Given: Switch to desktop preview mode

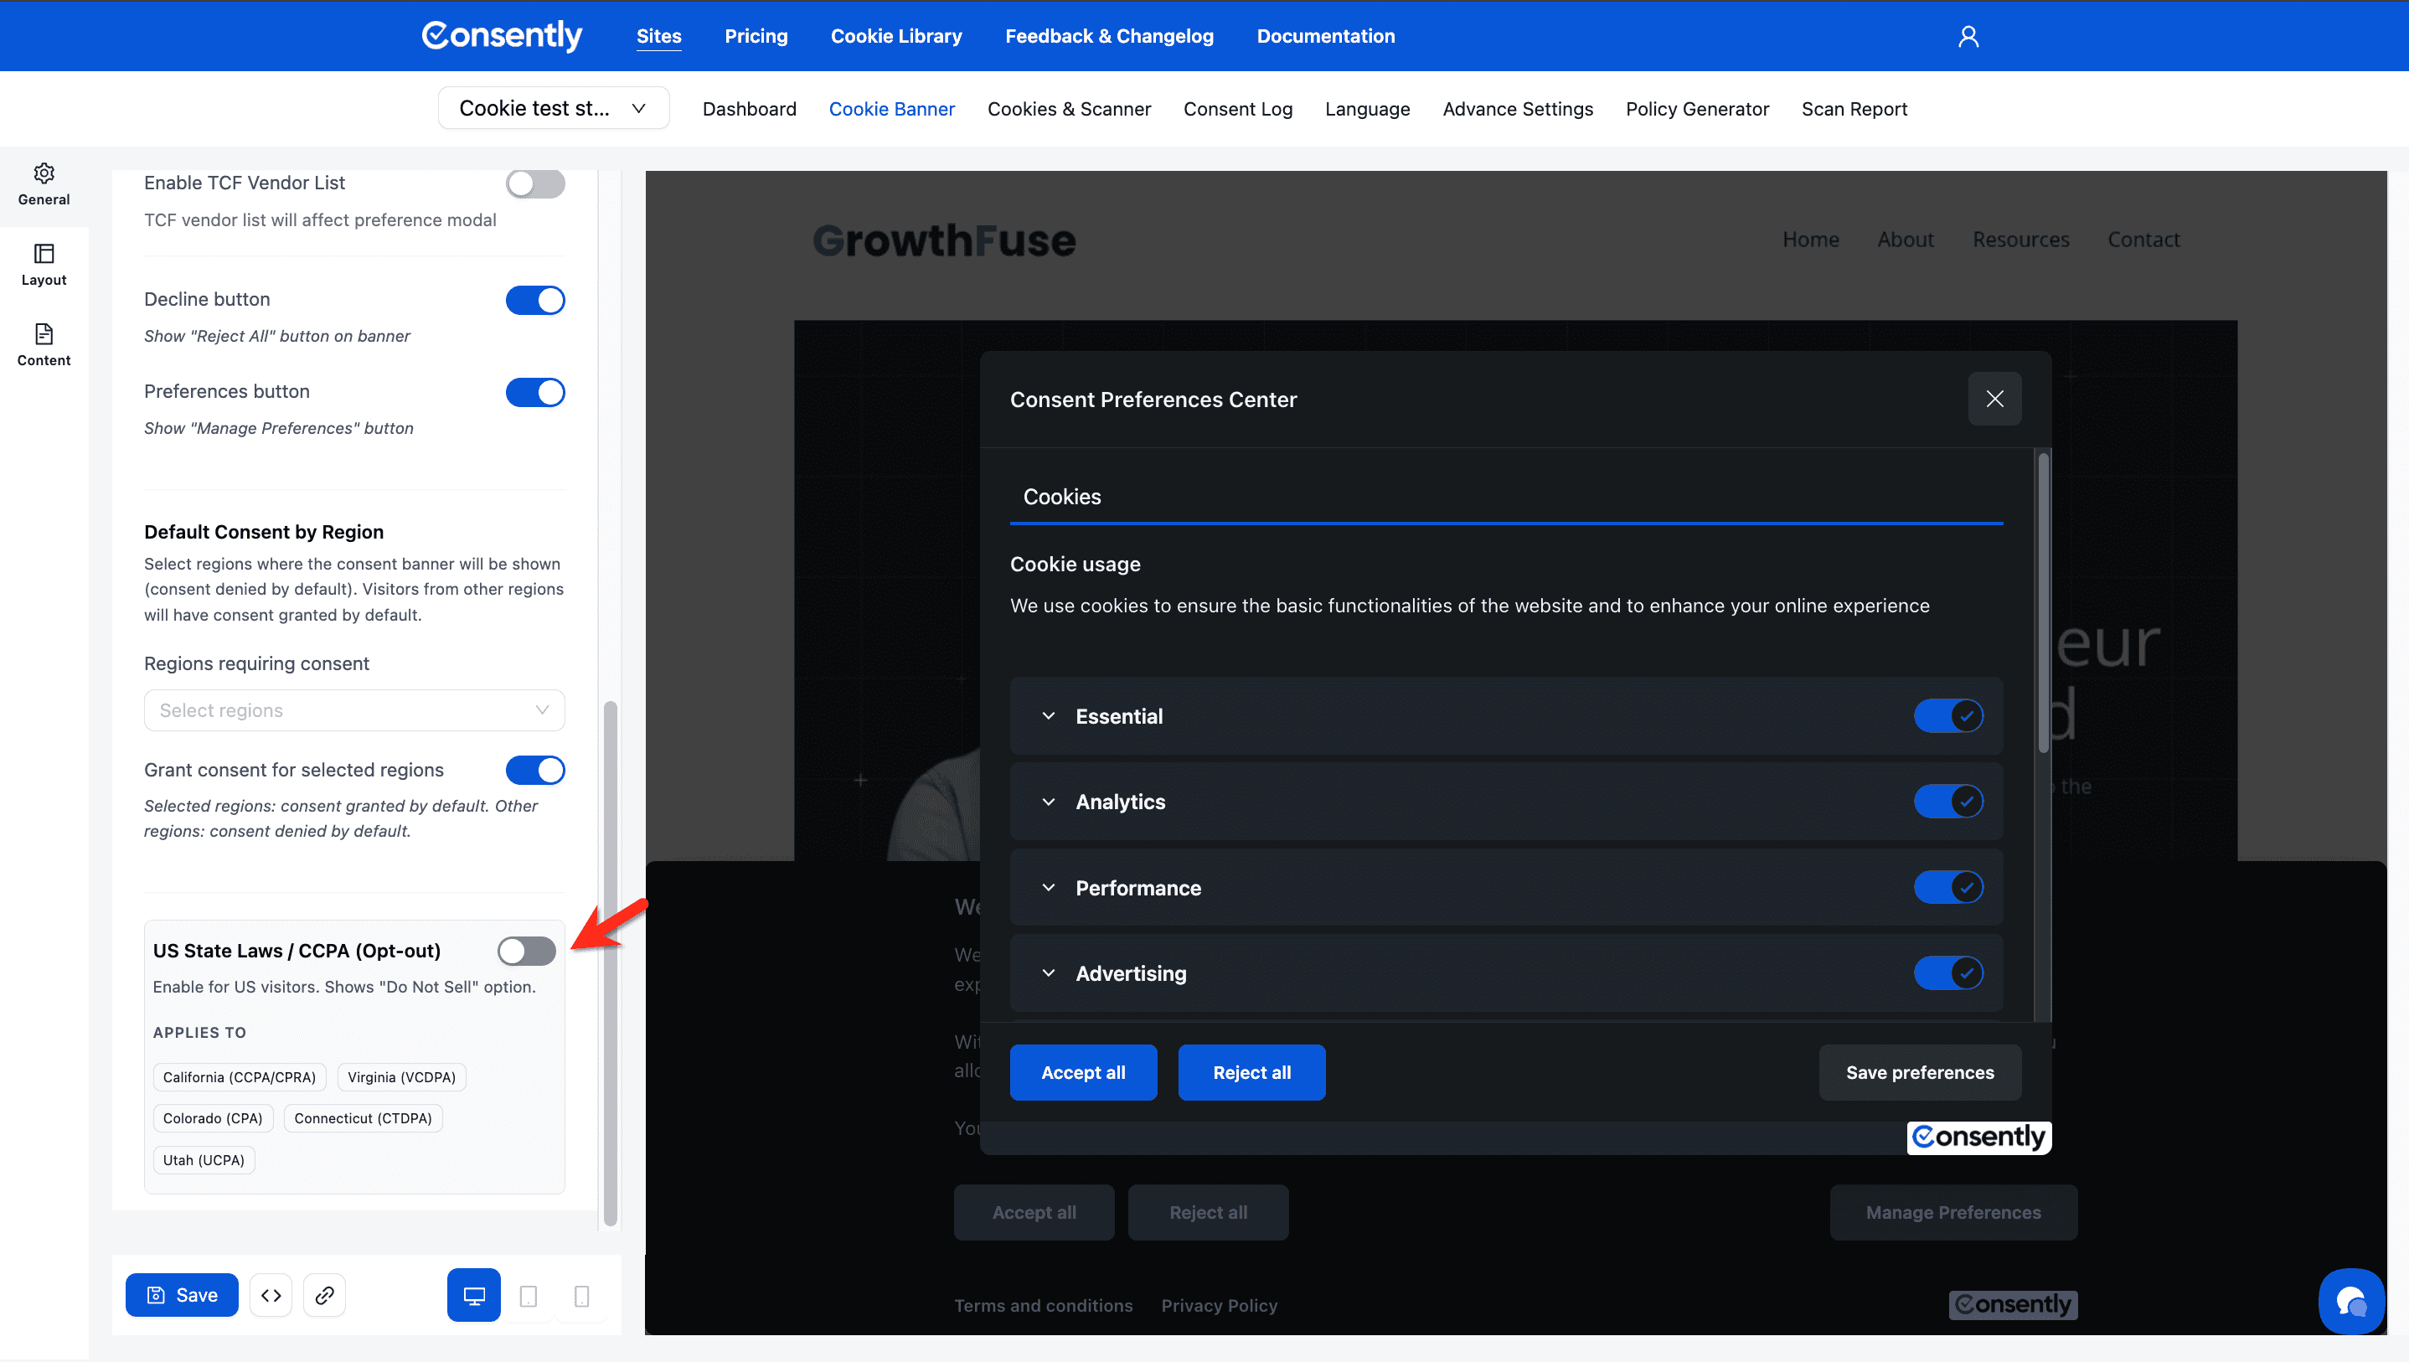Looking at the screenshot, I should pyautogui.click(x=474, y=1295).
